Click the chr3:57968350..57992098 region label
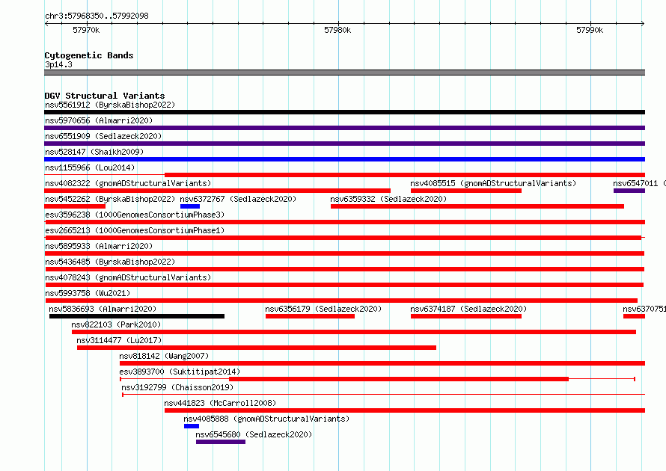 coord(97,16)
